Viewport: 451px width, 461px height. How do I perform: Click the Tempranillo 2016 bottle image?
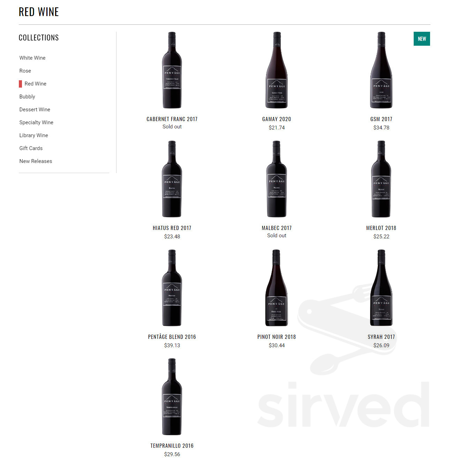172,397
